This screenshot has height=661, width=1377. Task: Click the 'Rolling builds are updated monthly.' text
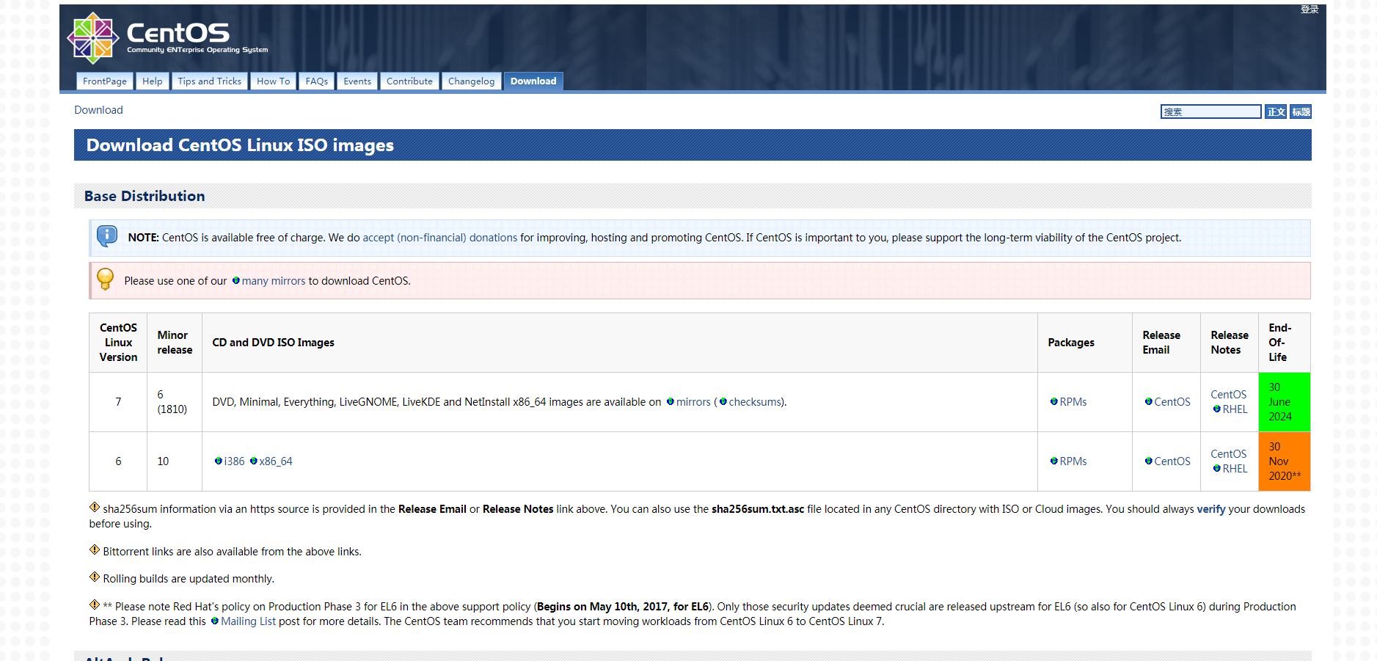(189, 579)
